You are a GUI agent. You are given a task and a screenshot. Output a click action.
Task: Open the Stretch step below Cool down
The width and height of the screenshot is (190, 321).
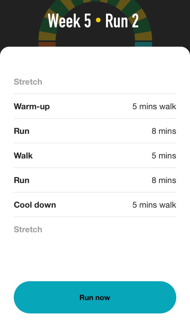click(x=28, y=229)
